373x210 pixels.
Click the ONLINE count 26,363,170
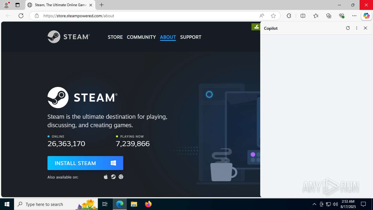[66, 143]
